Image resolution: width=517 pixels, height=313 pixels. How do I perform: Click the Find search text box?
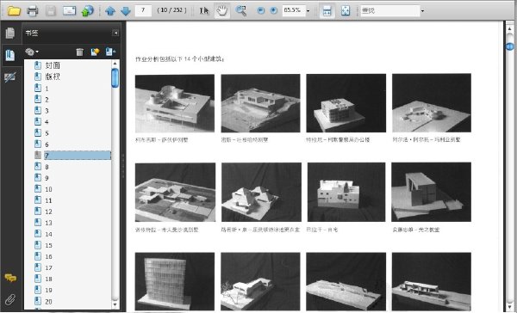click(389, 10)
